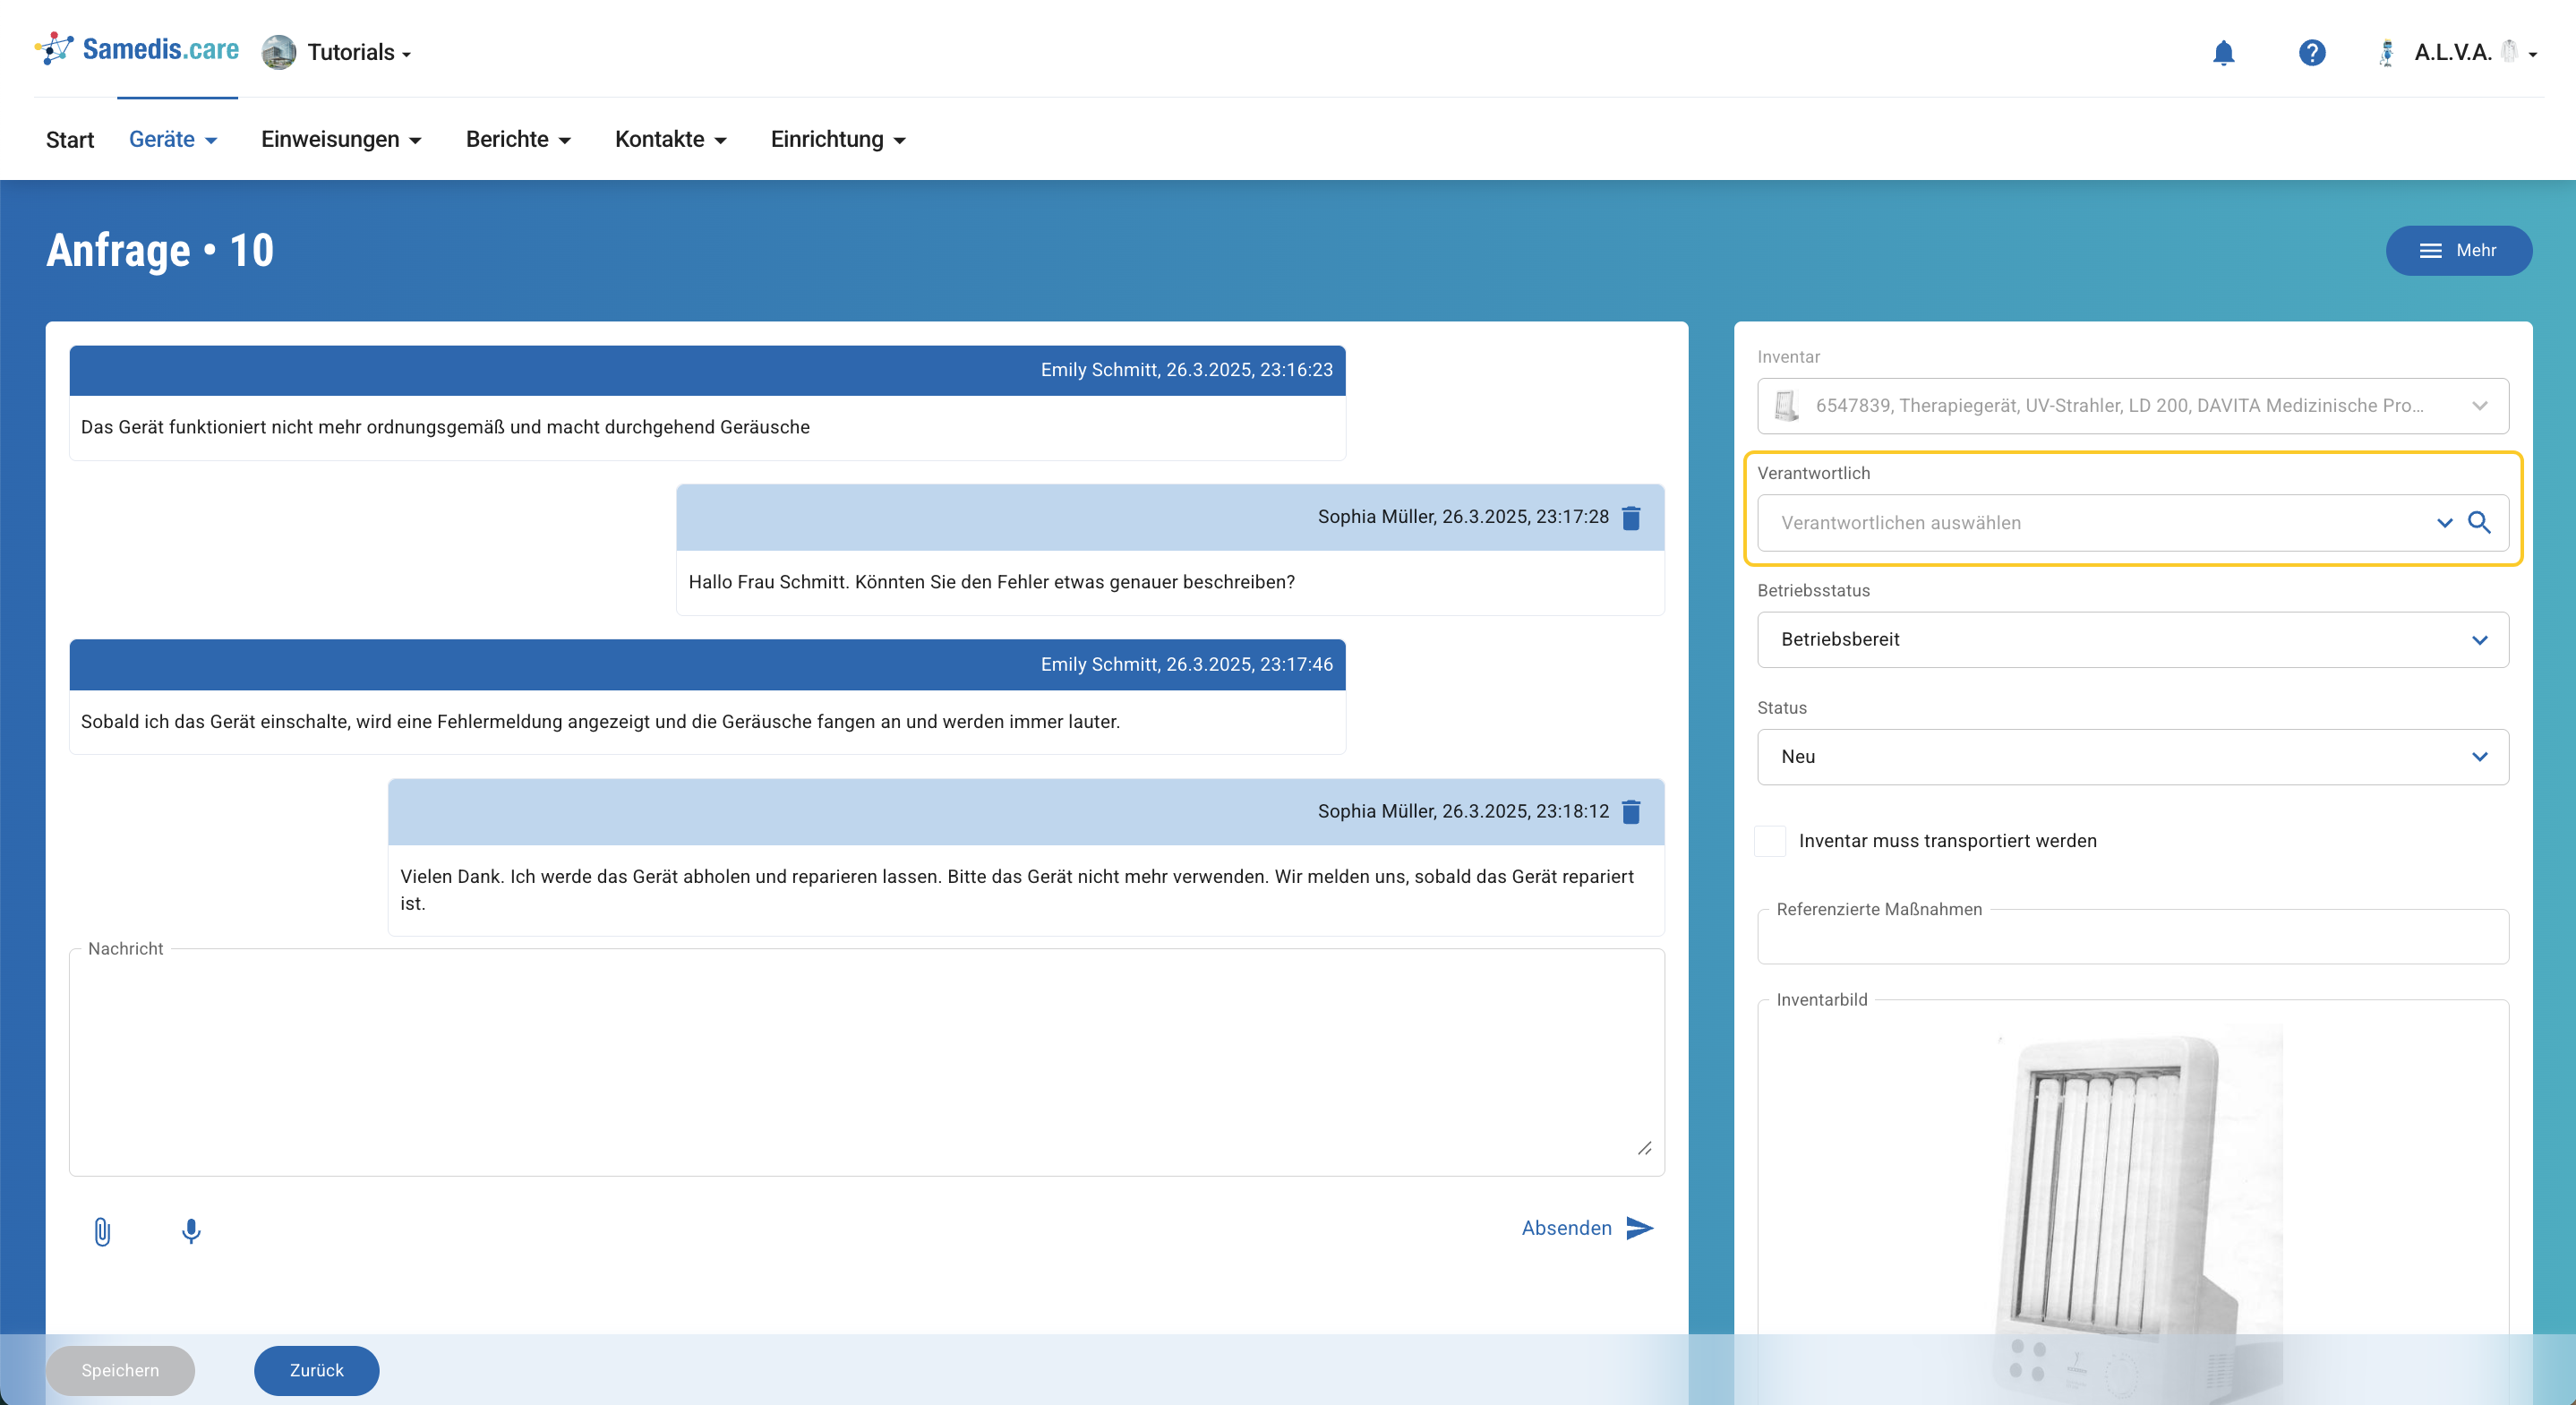Open the notifications bell
The image size is (2576, 1405).
(2223, 52)
